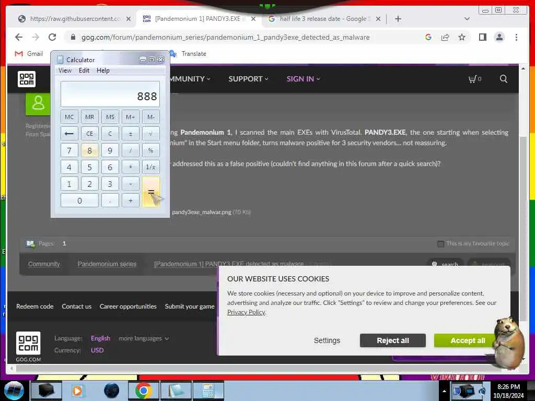Tick This is my favourite topic checkbox

click(440, 244)
